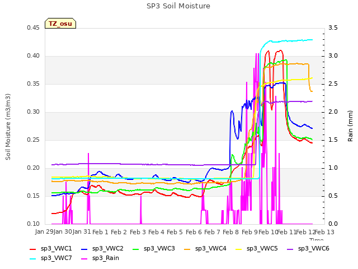Viewport: 358px width, 269px height.
Task: Click the Feb 9 date tick label
Action: point(249,232)
